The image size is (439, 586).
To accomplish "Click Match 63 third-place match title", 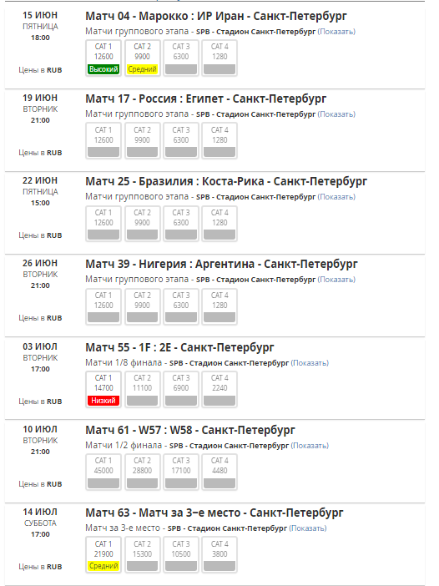I will (214, 513).
